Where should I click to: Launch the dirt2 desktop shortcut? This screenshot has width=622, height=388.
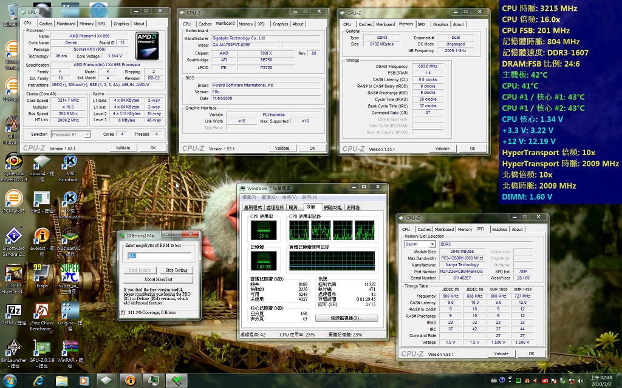pyautogui.click(x=42, y=202)
